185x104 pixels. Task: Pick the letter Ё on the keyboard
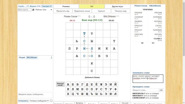[97, 84]
